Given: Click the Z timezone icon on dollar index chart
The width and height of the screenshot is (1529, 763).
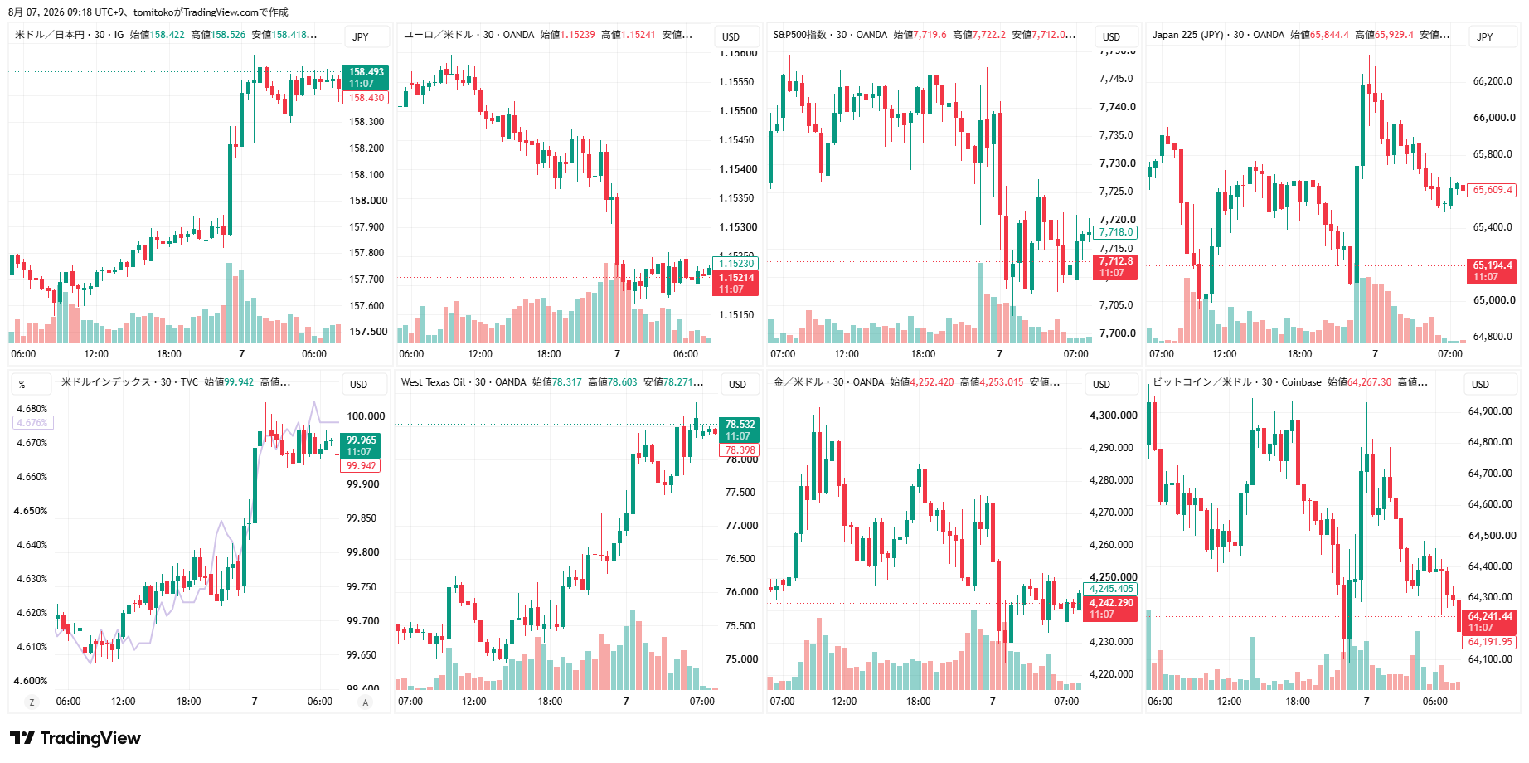Looking at the screenshot, I should [x=32, y=702].
